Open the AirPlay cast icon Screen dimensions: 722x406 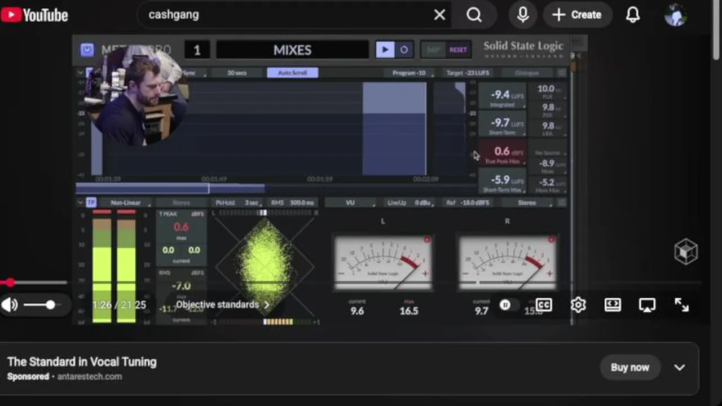(647, 305)
